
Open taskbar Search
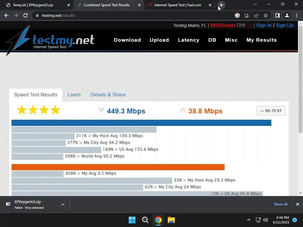[145, 220]
